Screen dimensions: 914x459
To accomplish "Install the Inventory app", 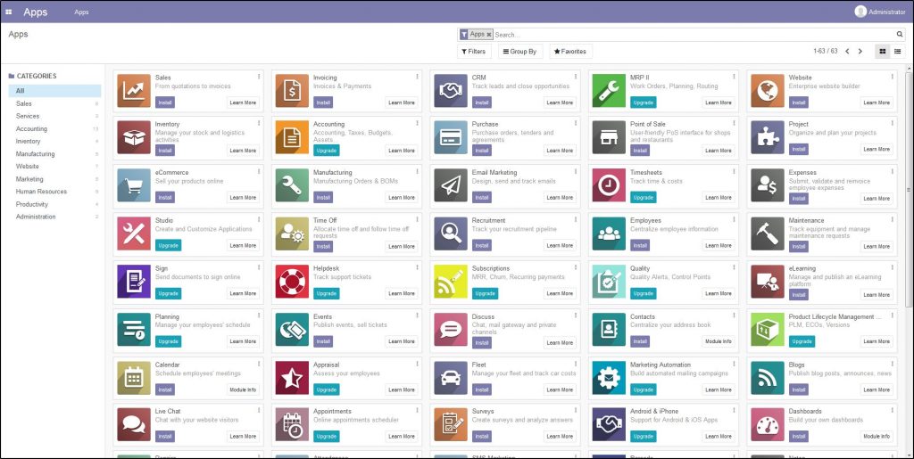I will 165,151.
